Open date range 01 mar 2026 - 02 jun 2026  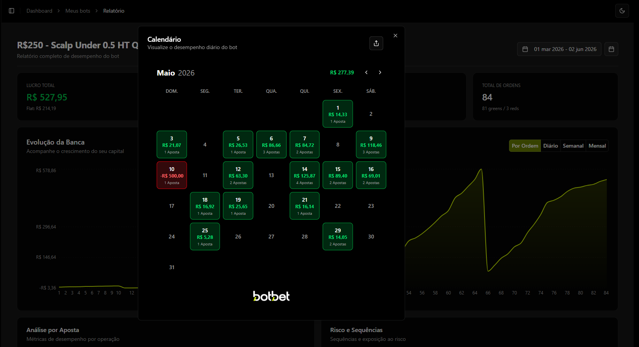[x=559, y=49]
